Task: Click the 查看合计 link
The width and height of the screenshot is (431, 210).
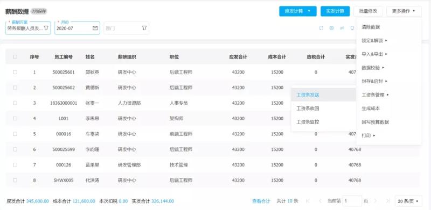Action: 261,201
